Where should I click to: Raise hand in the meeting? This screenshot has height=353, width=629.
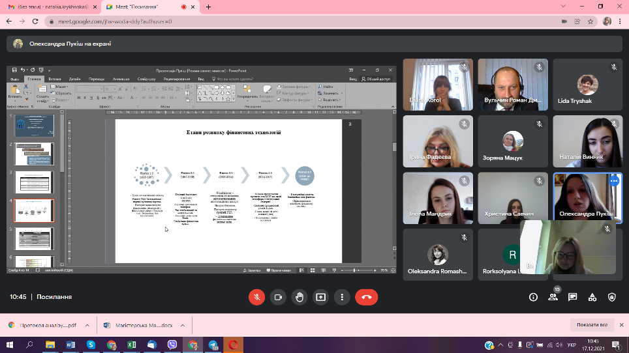[299, 297]
